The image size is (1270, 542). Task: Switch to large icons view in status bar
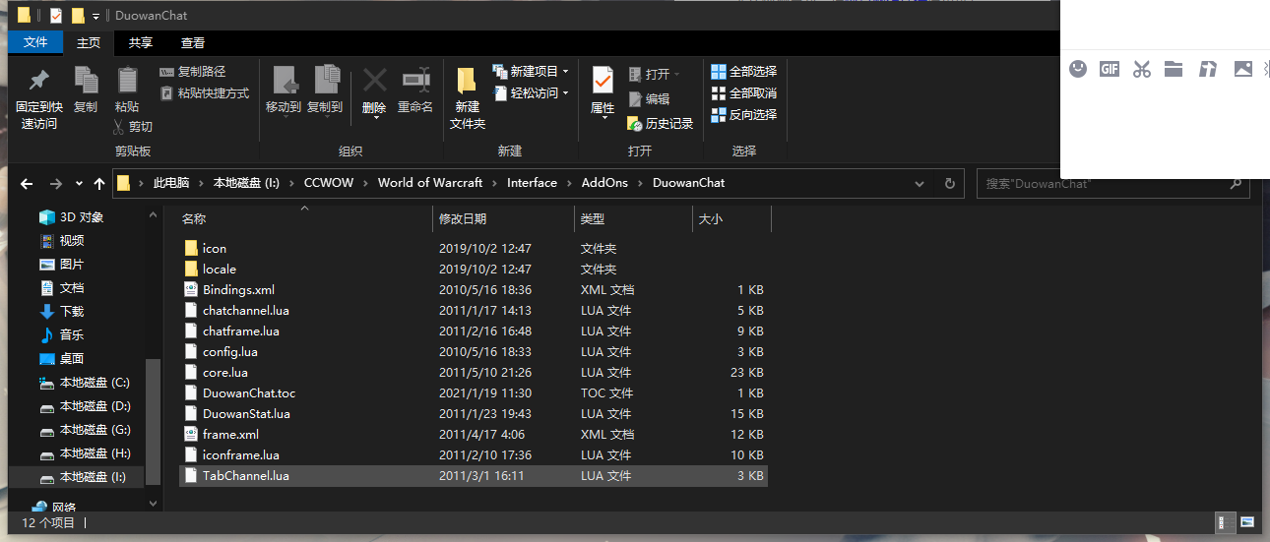click(x=1246, y=522)
